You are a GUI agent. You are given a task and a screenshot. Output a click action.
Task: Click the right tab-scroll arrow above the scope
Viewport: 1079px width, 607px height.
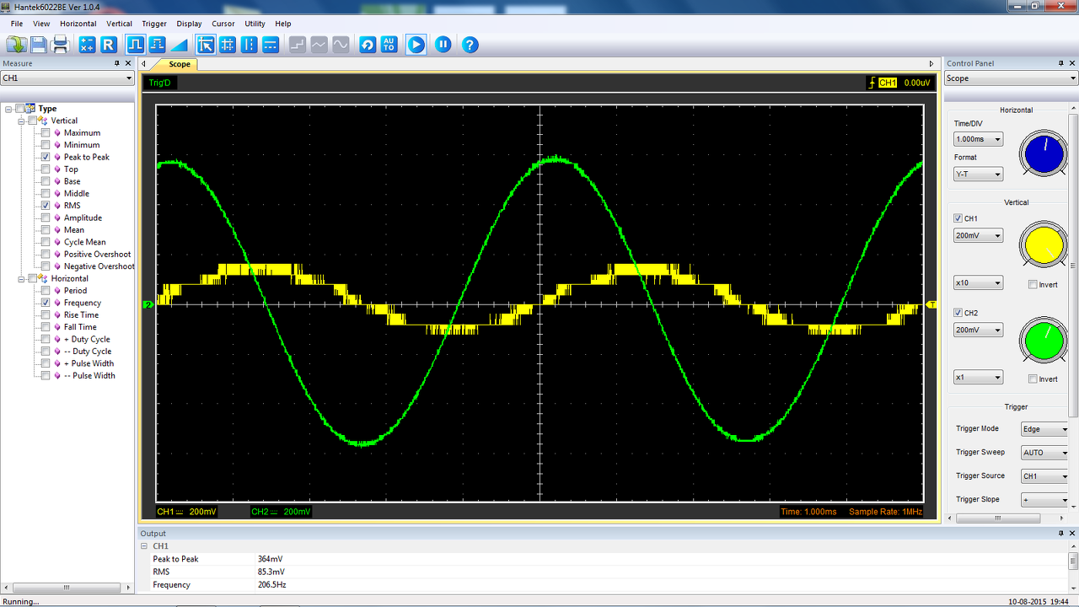(x=931, y=64)
